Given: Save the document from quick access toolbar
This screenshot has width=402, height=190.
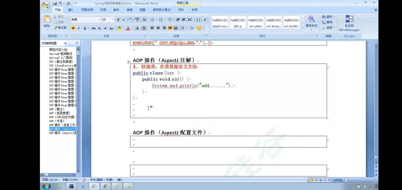Looking at the screenshot, I should coord(55,3).
